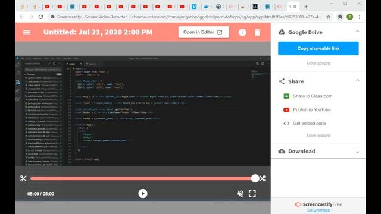Viewport: 381px width, 214px height.
Task: Click the Google Classroom icon
Action: 286,96
